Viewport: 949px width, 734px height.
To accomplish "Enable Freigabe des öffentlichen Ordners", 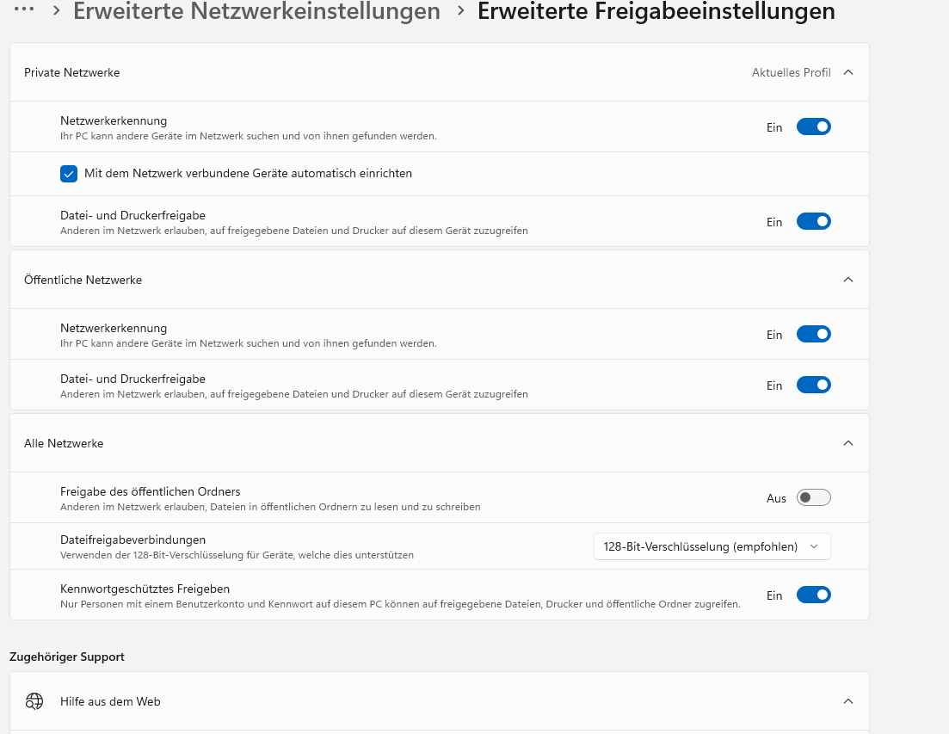I will click(x=813, y=498).
